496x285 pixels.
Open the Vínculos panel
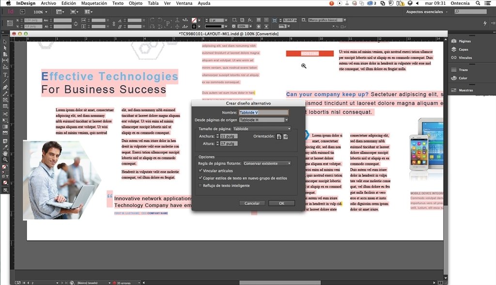coord(462,58)
